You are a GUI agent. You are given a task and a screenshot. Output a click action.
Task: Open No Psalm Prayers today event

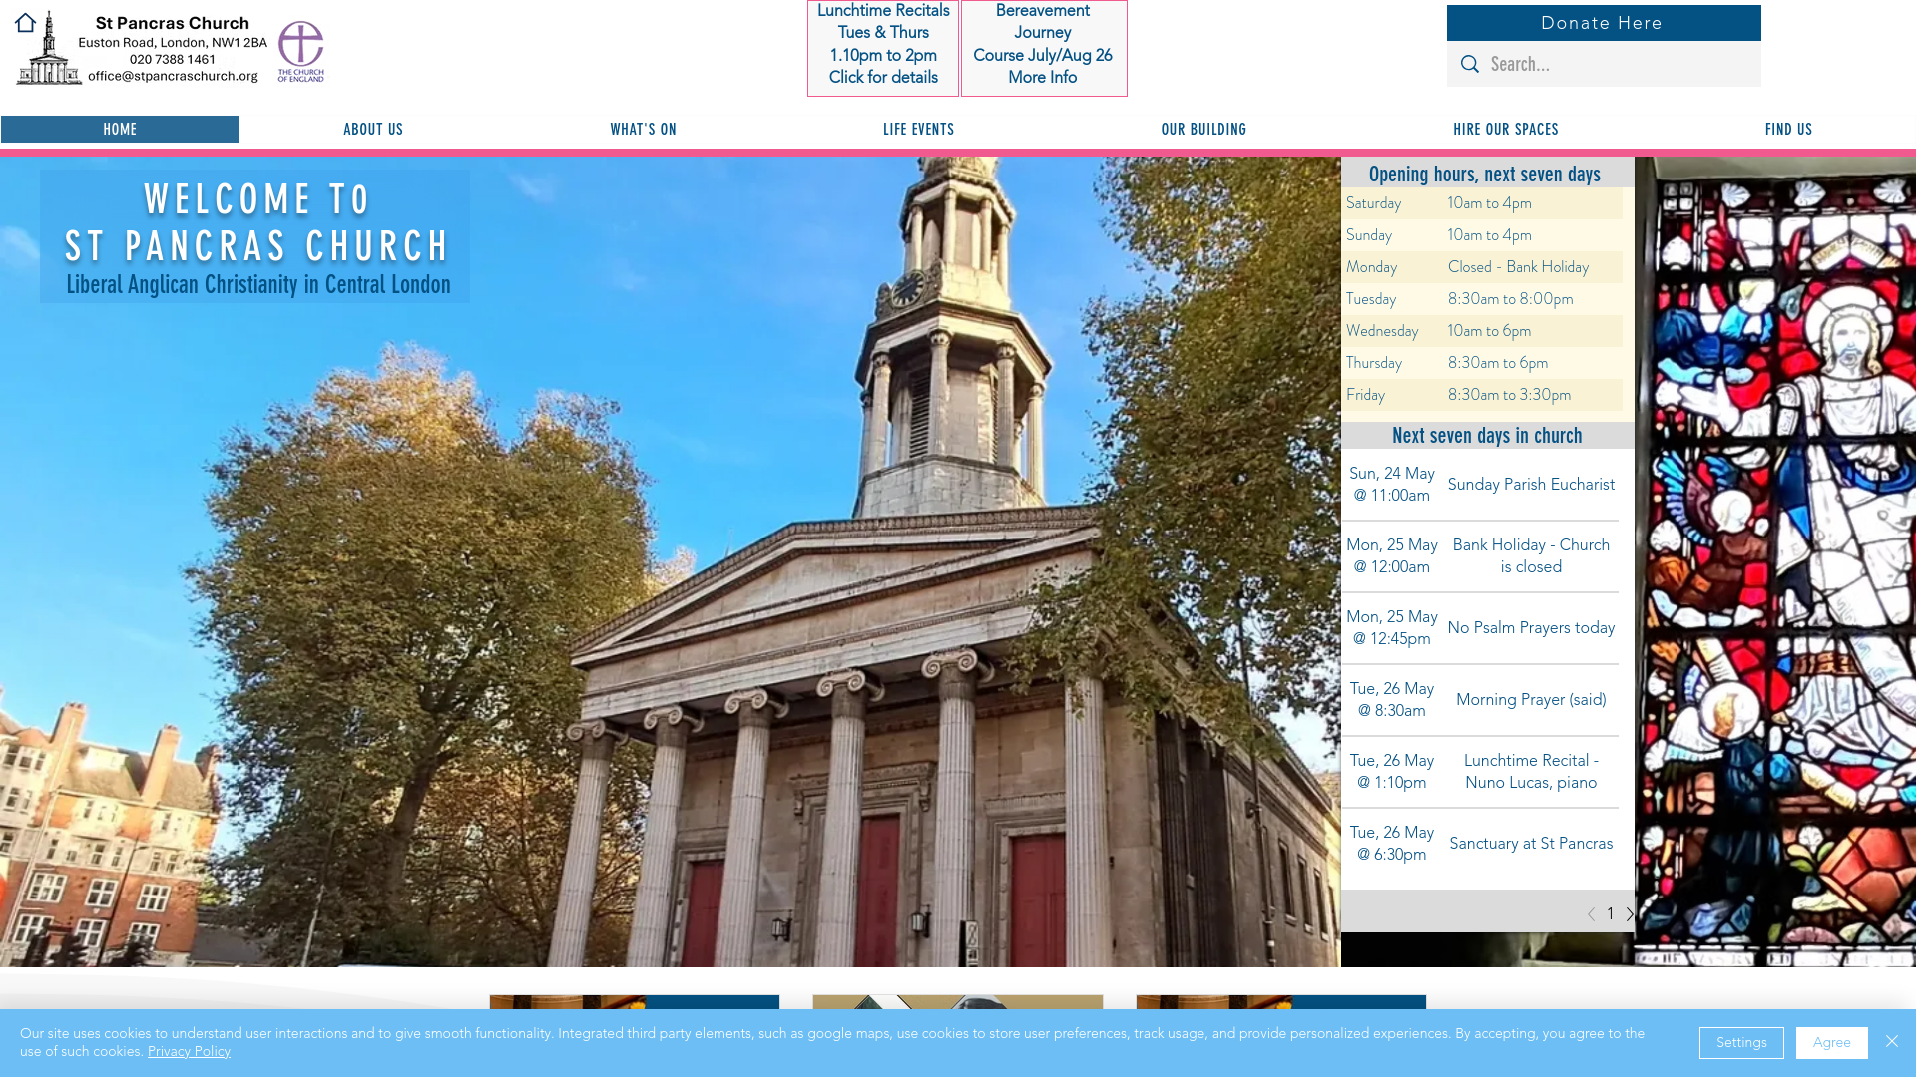[1531, 627]
